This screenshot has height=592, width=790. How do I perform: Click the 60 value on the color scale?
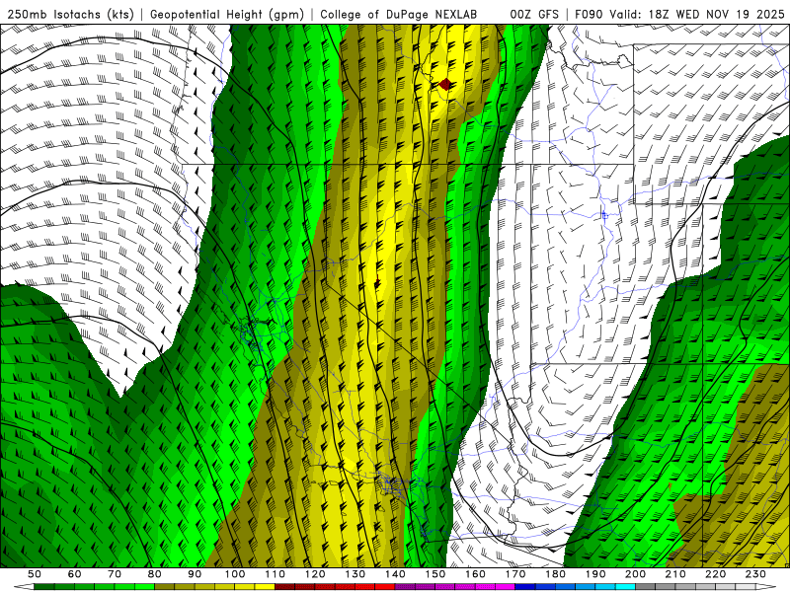tap(74, 574)
